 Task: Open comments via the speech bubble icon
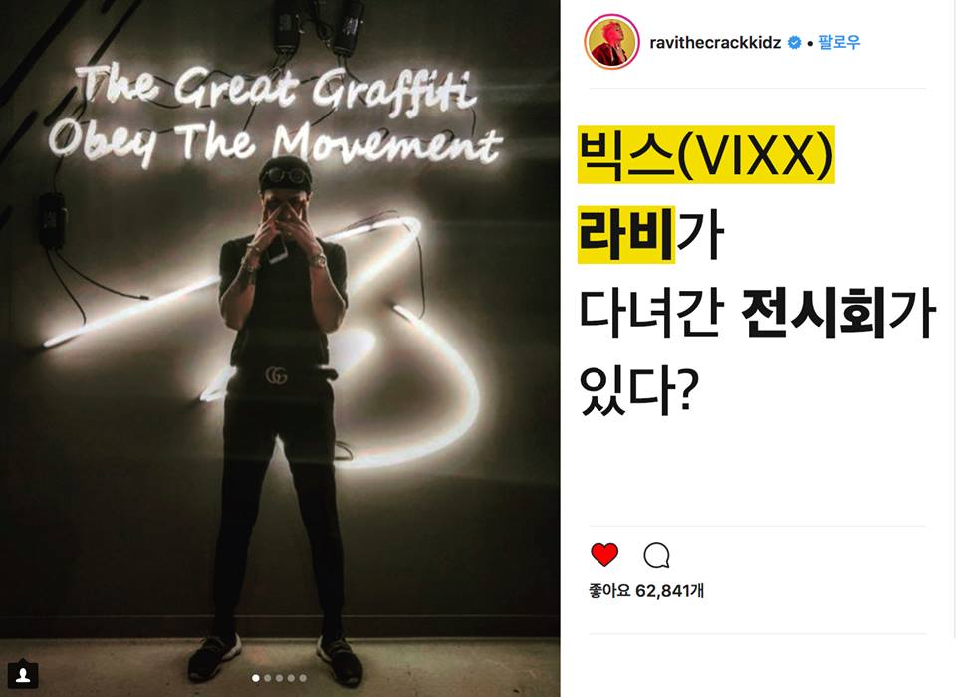(x=656, y=555)
